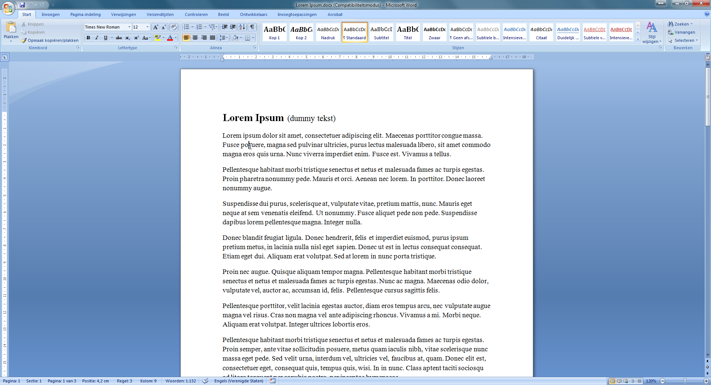Align text left
This screenshot has width=711, height=385.
tap(186, 38)
